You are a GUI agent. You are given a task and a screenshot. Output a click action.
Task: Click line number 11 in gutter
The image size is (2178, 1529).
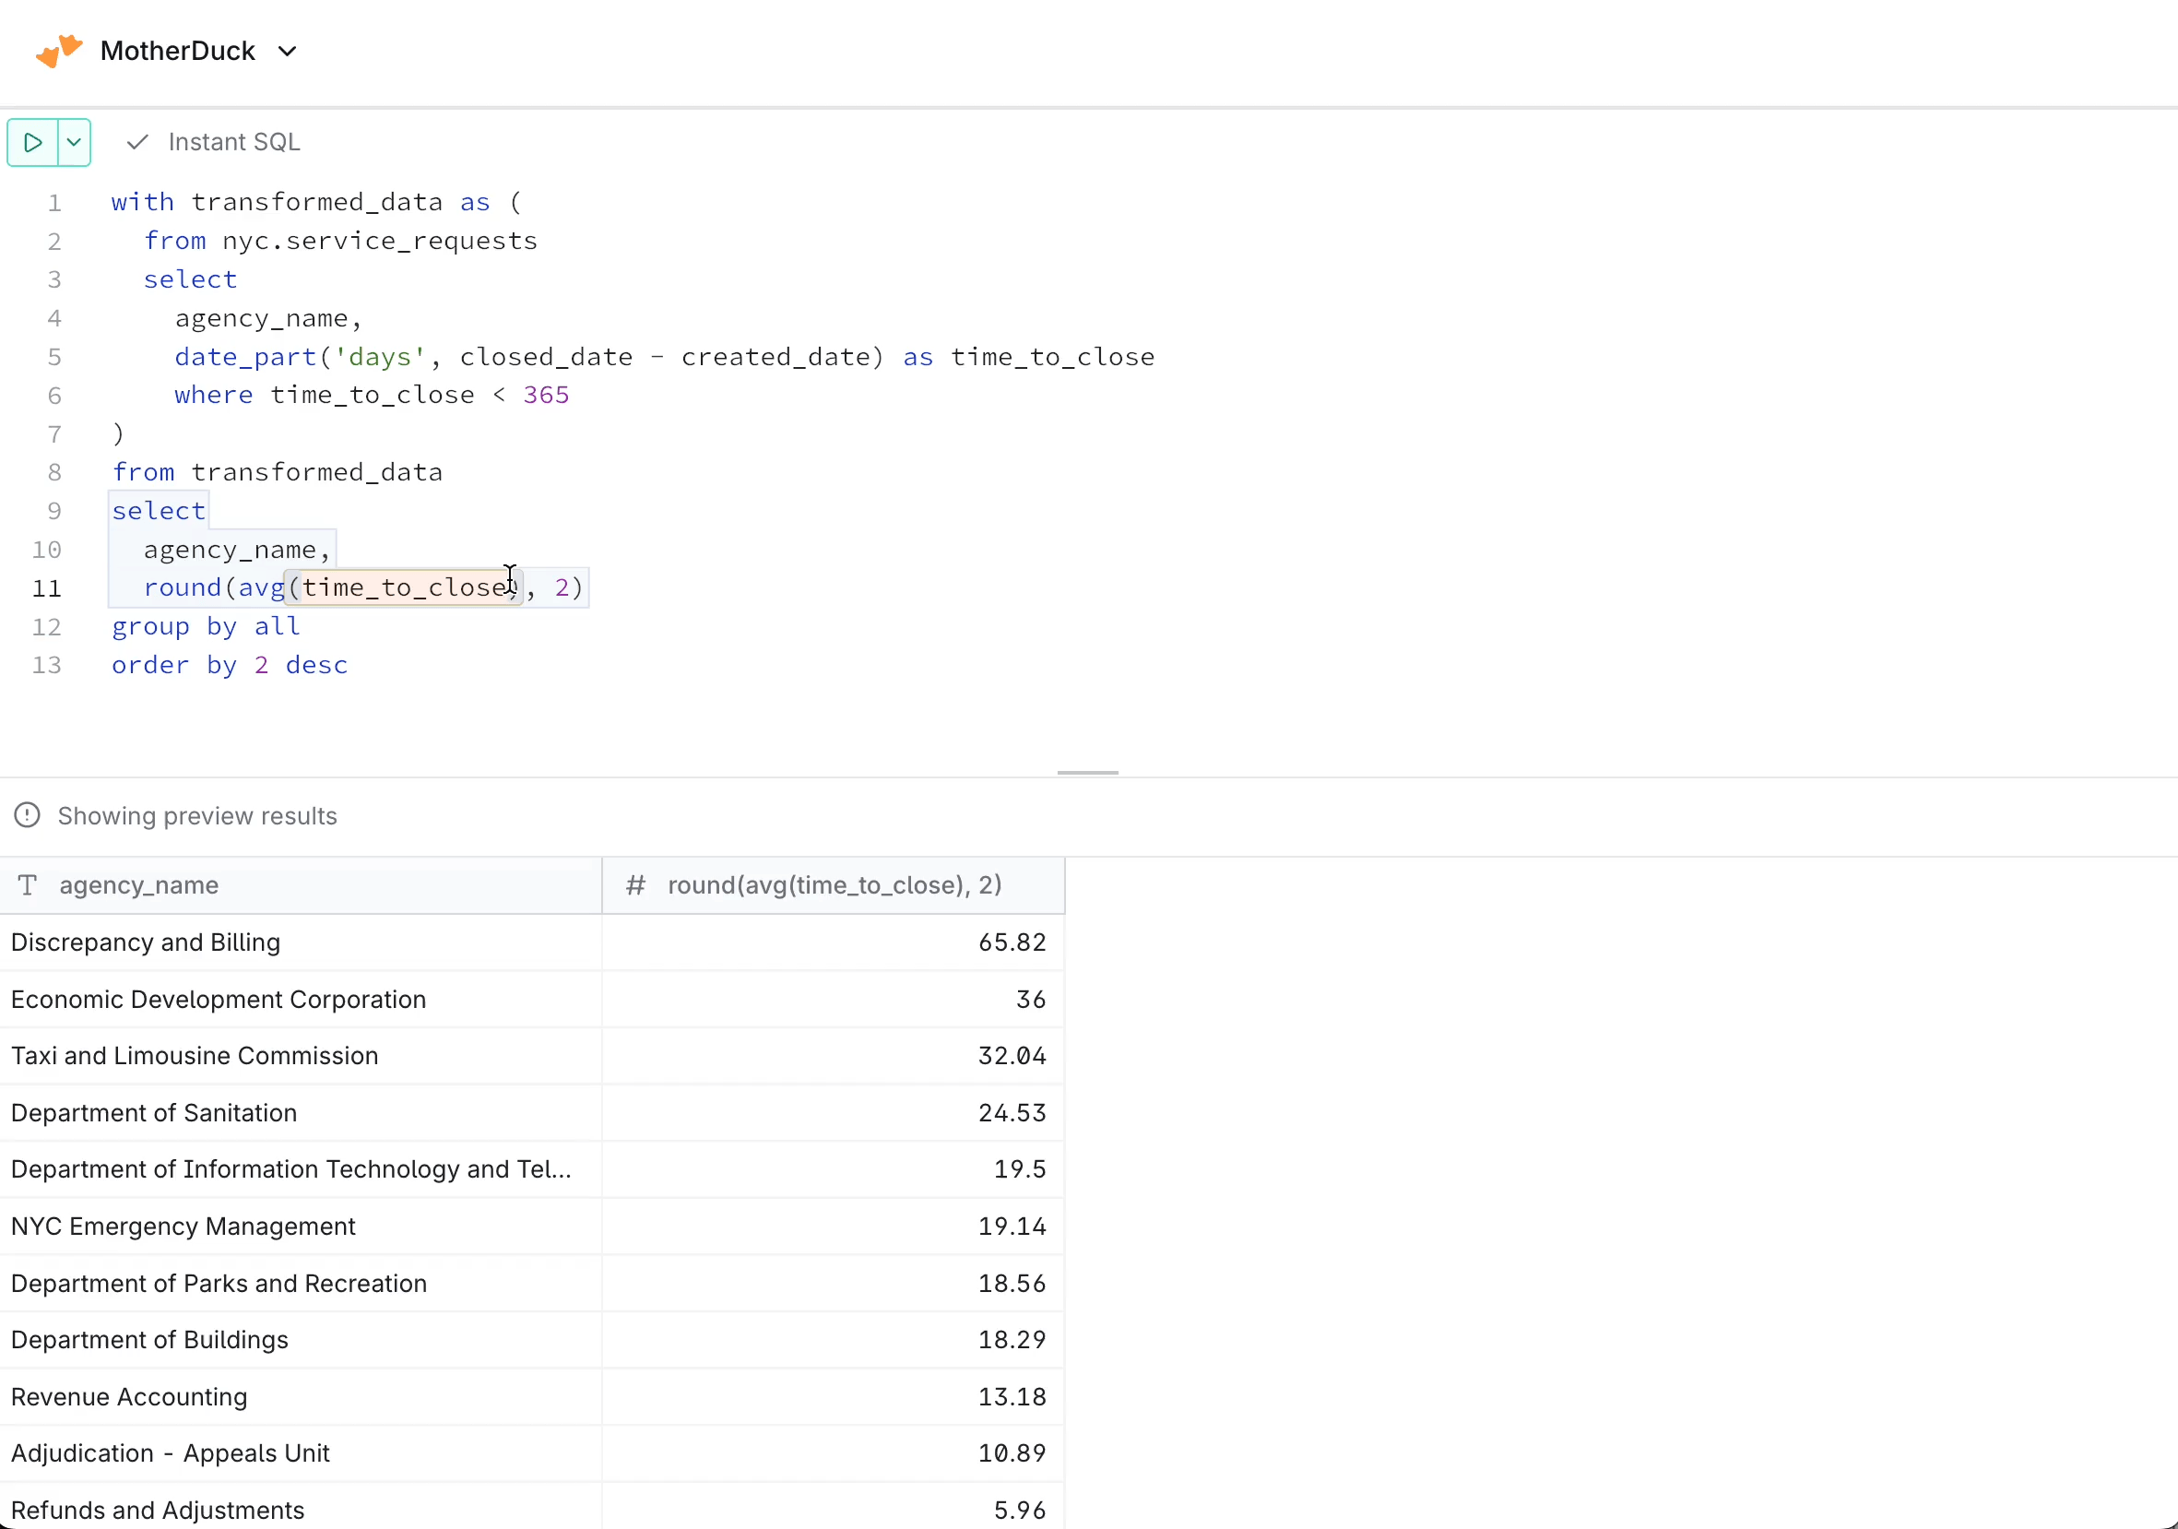click(x=46, y=589)
